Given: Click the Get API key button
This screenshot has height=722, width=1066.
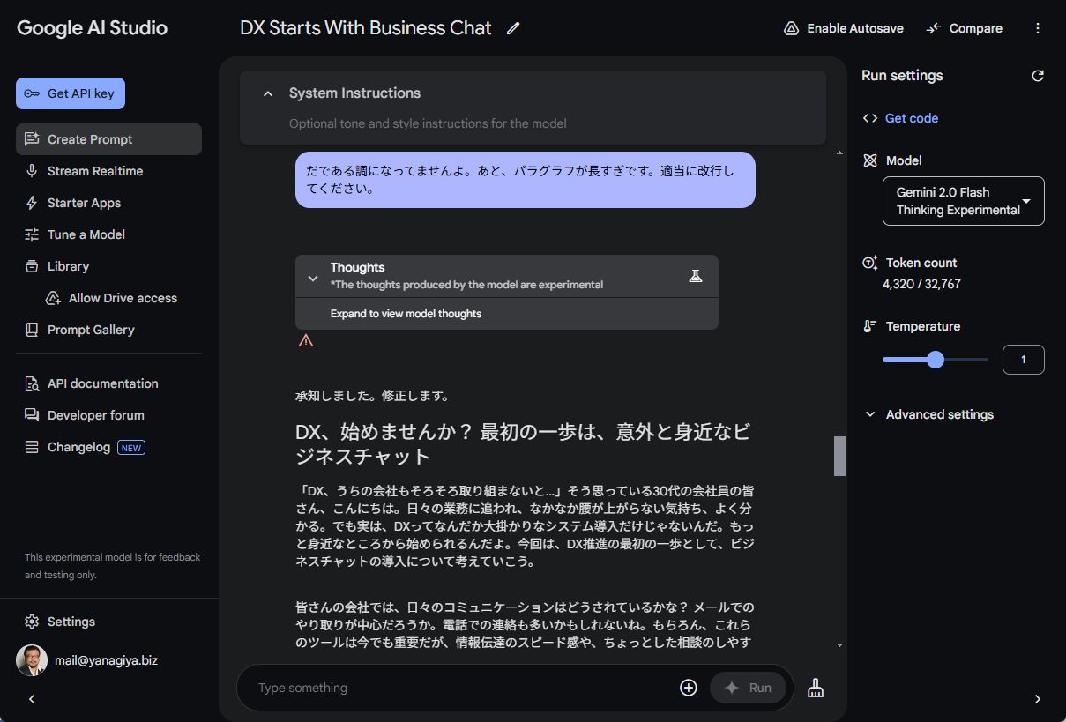Looking at the screenshot, I should pyautogui.click(x=71, y=93).
